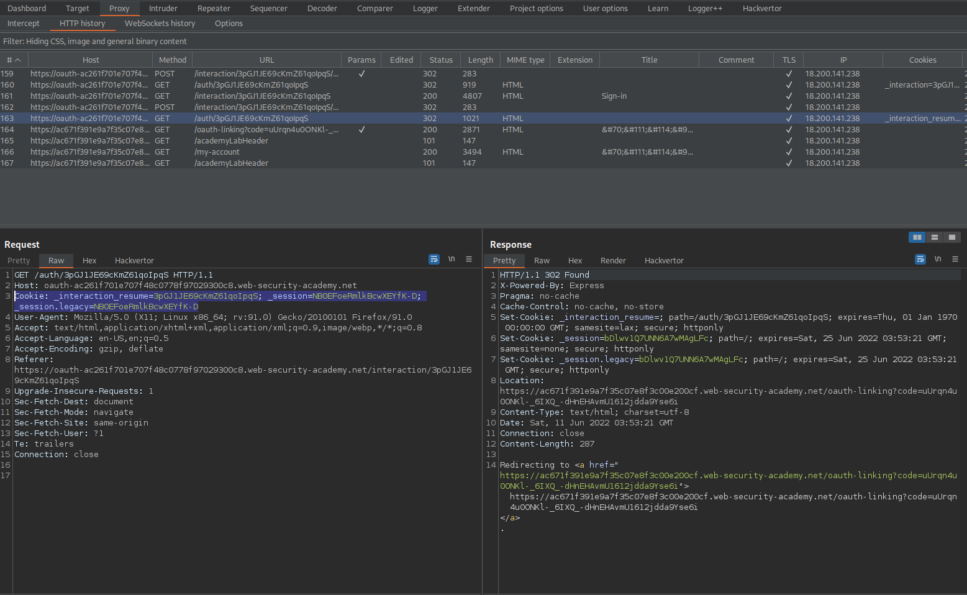Select Pretty tab in Response pane

504,260
